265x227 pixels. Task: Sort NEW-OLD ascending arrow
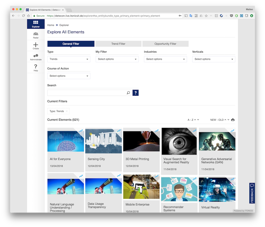225,120
